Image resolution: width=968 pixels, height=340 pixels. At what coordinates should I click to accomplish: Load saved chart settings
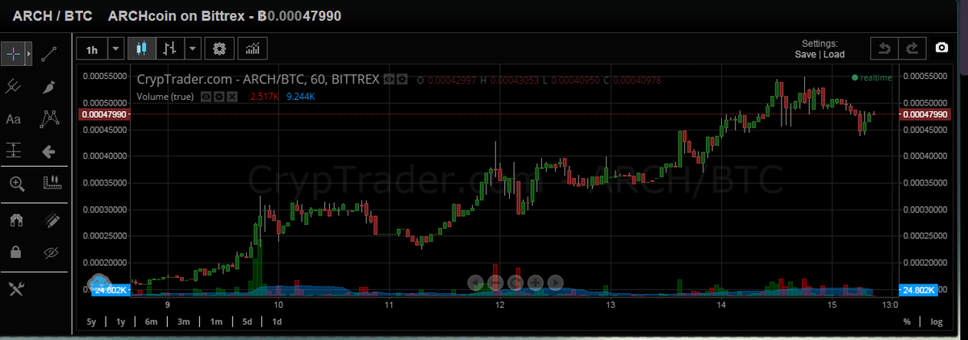(x=834, y=55)
